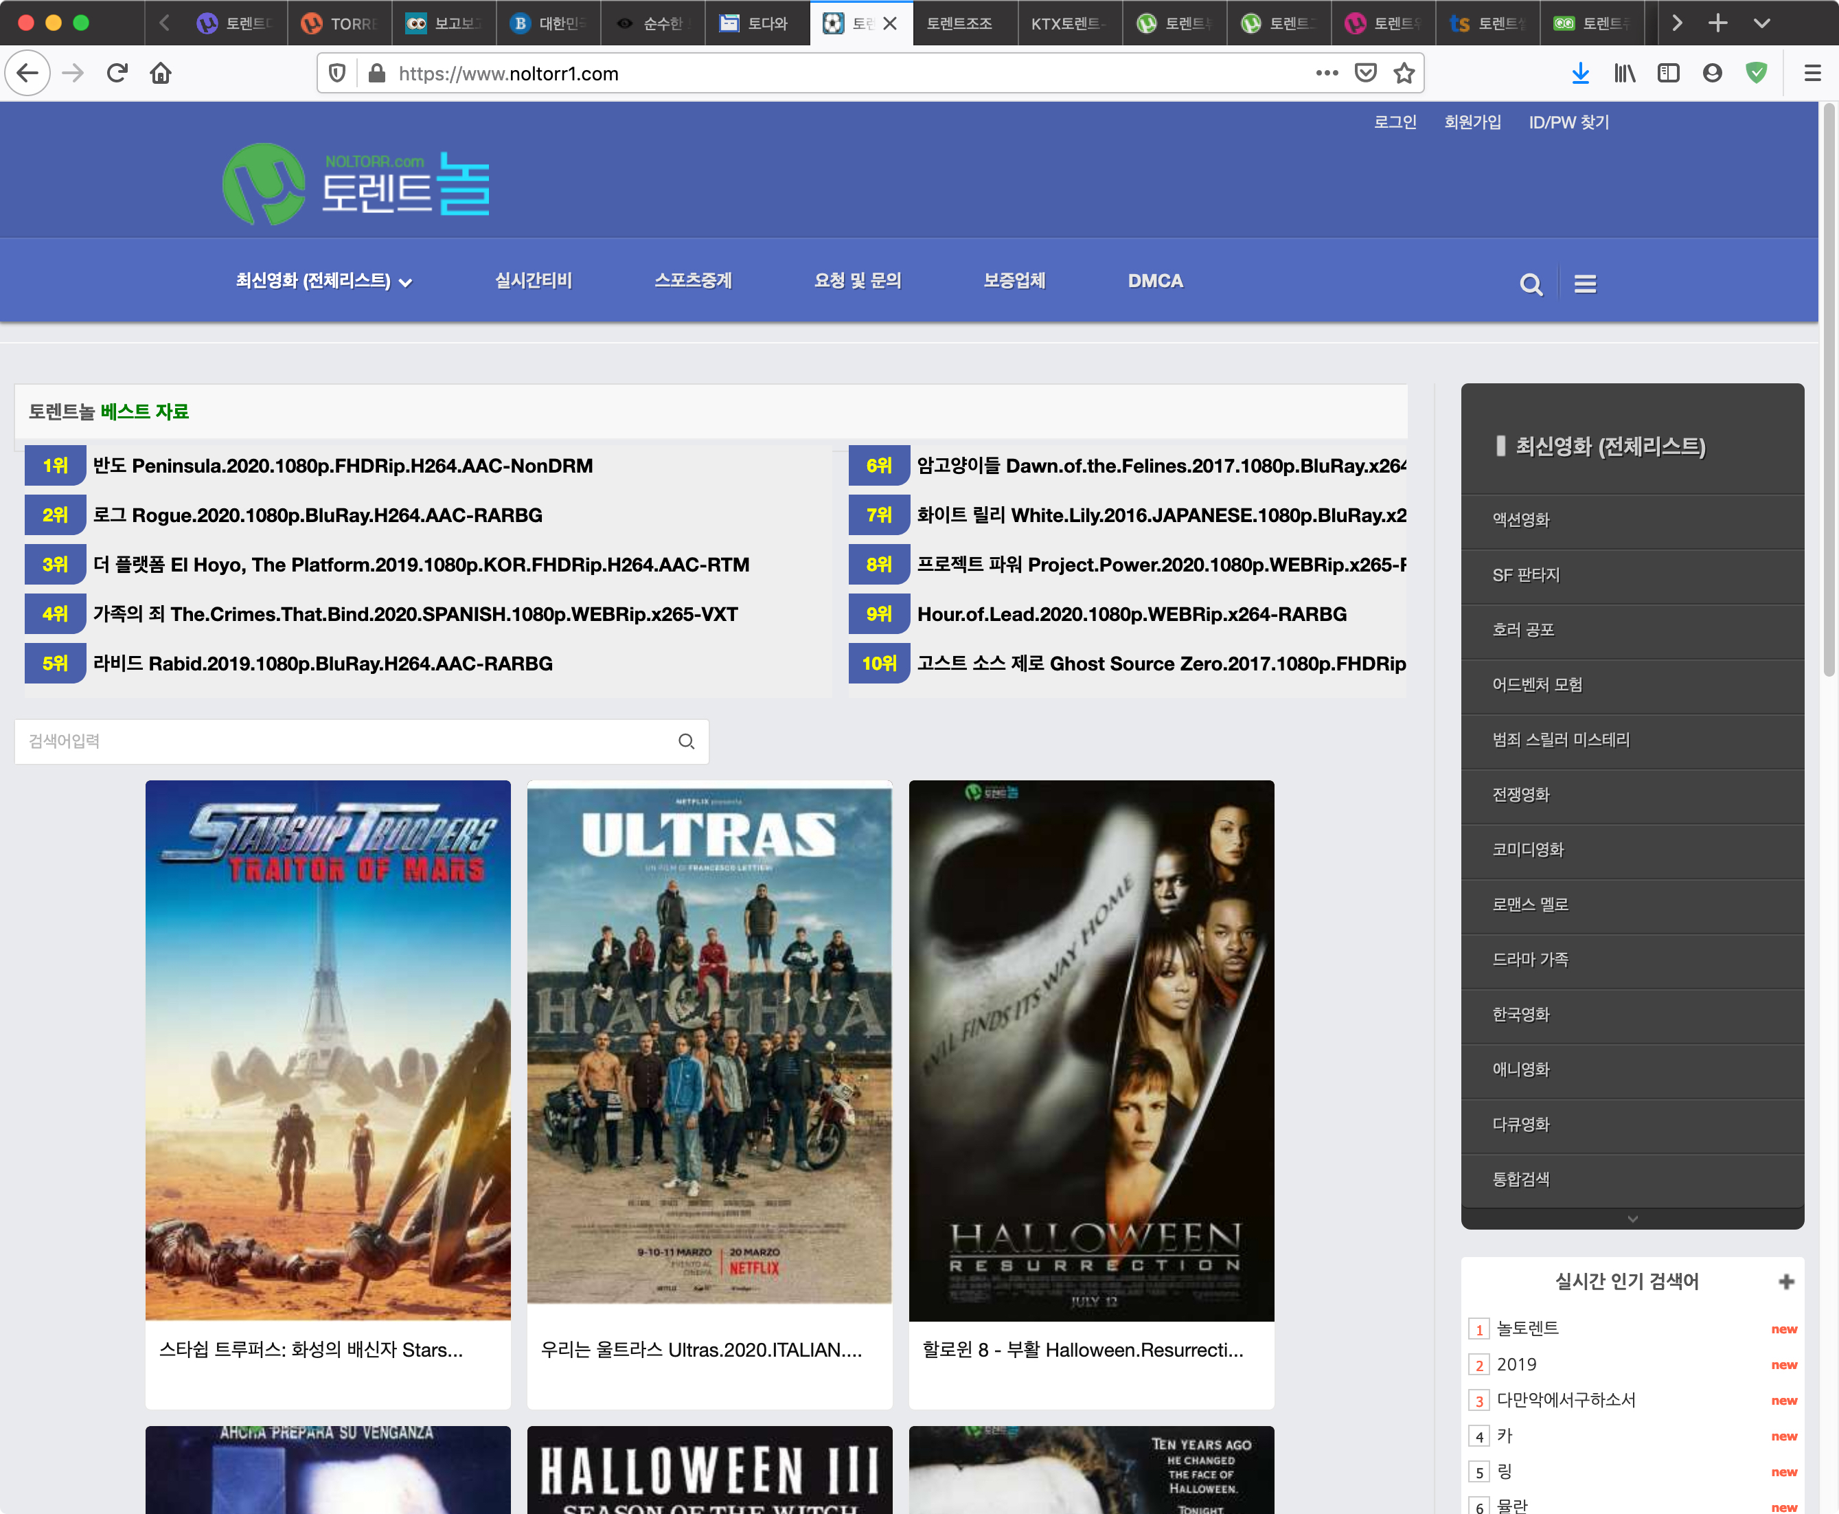Image resolution: width=1839 pixels, height=1514 pixels.
Task: Click tracking protection shield in address bar
Action: pyautogui.click(x=337, y=74)
